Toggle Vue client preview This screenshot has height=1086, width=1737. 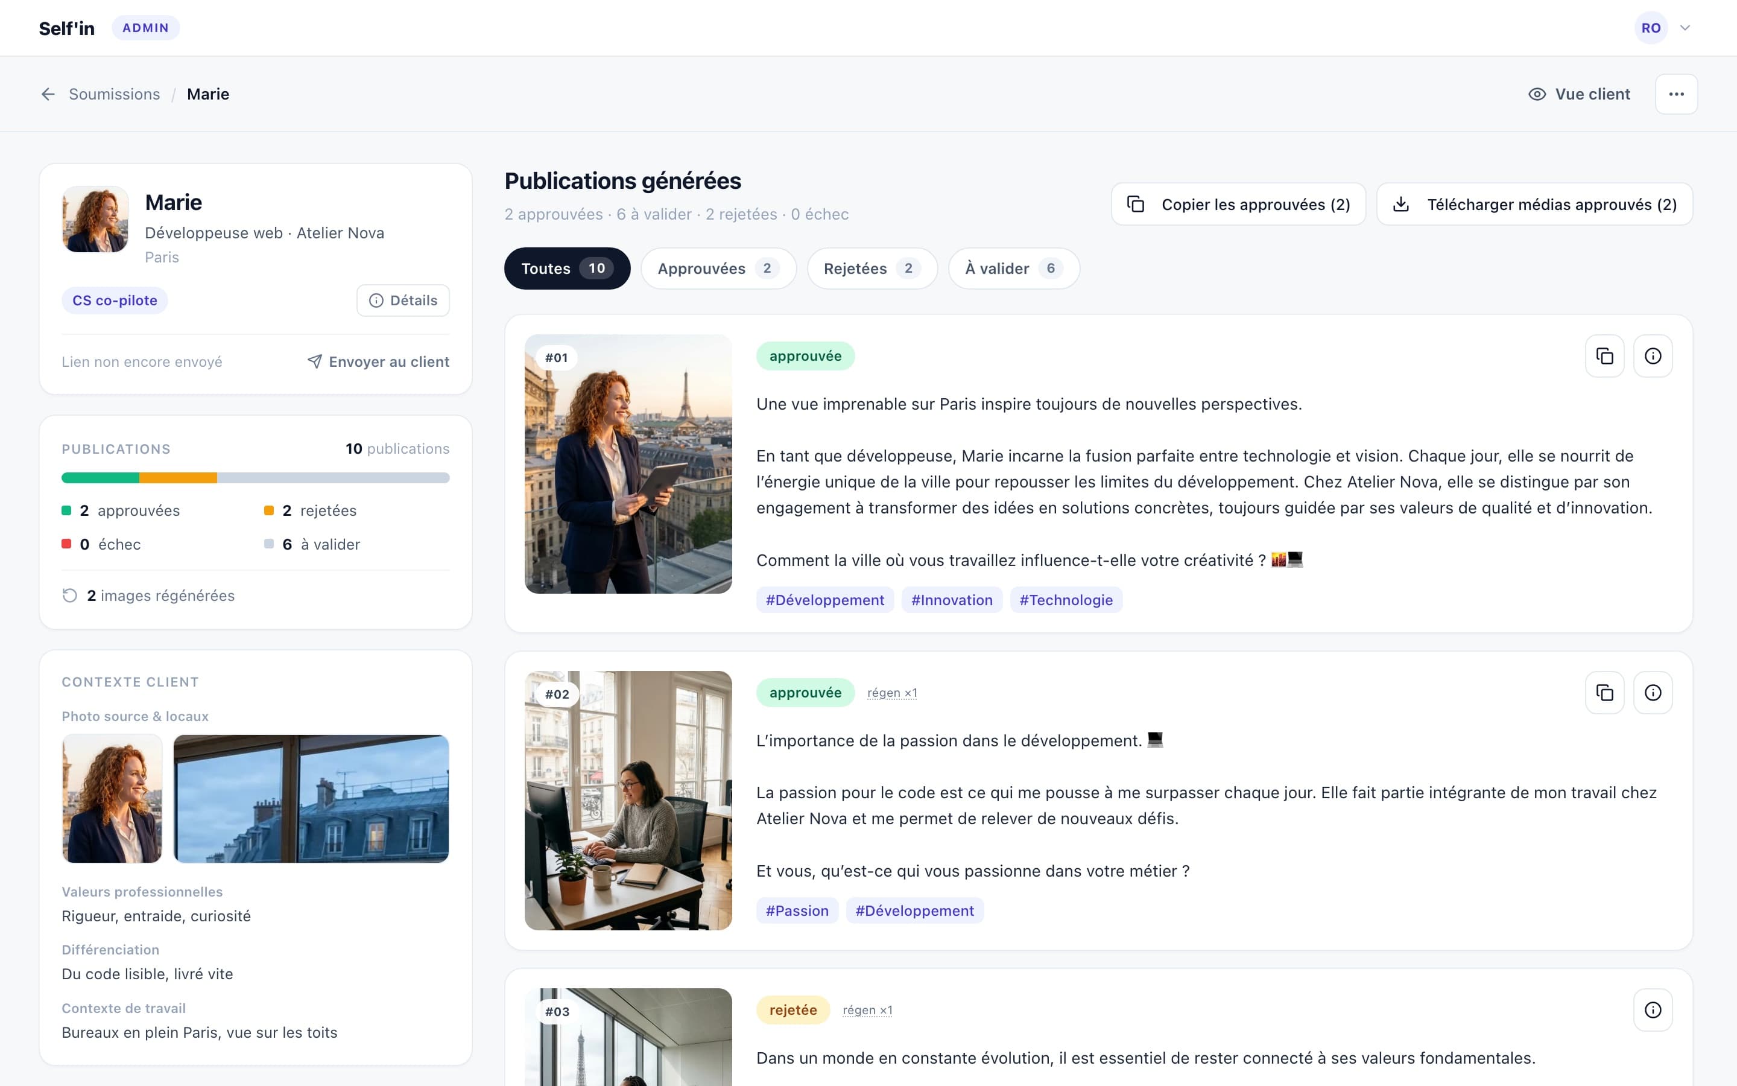point(1579,94)
